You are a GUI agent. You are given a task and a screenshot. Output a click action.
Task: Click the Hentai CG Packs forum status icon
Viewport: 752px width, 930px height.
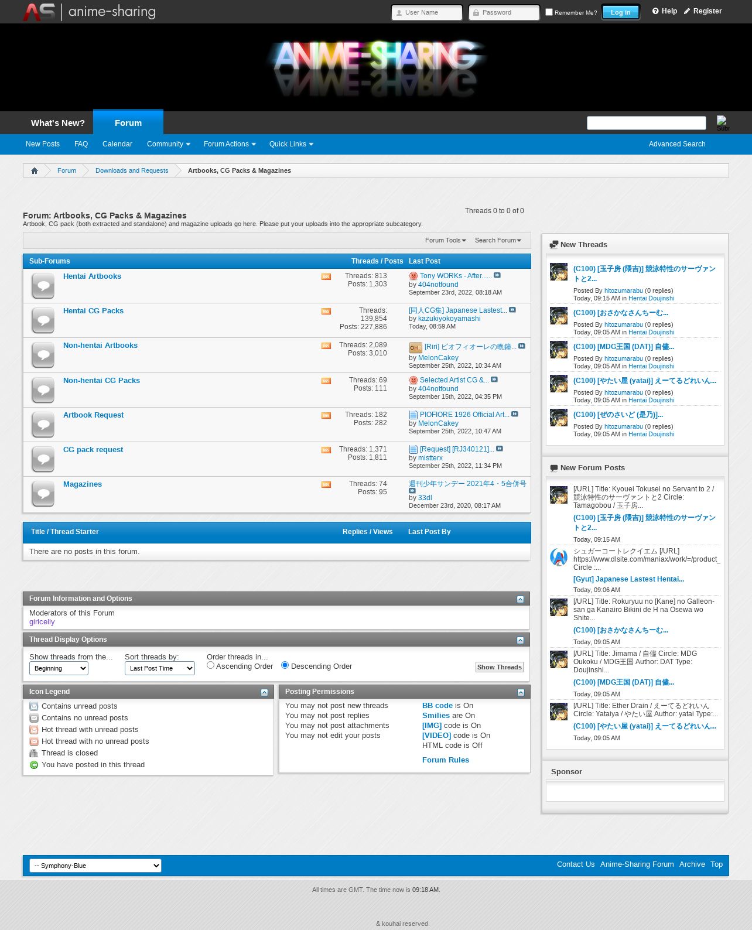(43, 320)
